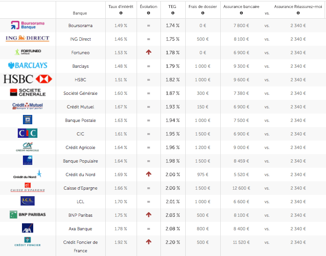Select the Axa Banque logo
Viewport: 326px width, 256px height.
pos(28,228)
